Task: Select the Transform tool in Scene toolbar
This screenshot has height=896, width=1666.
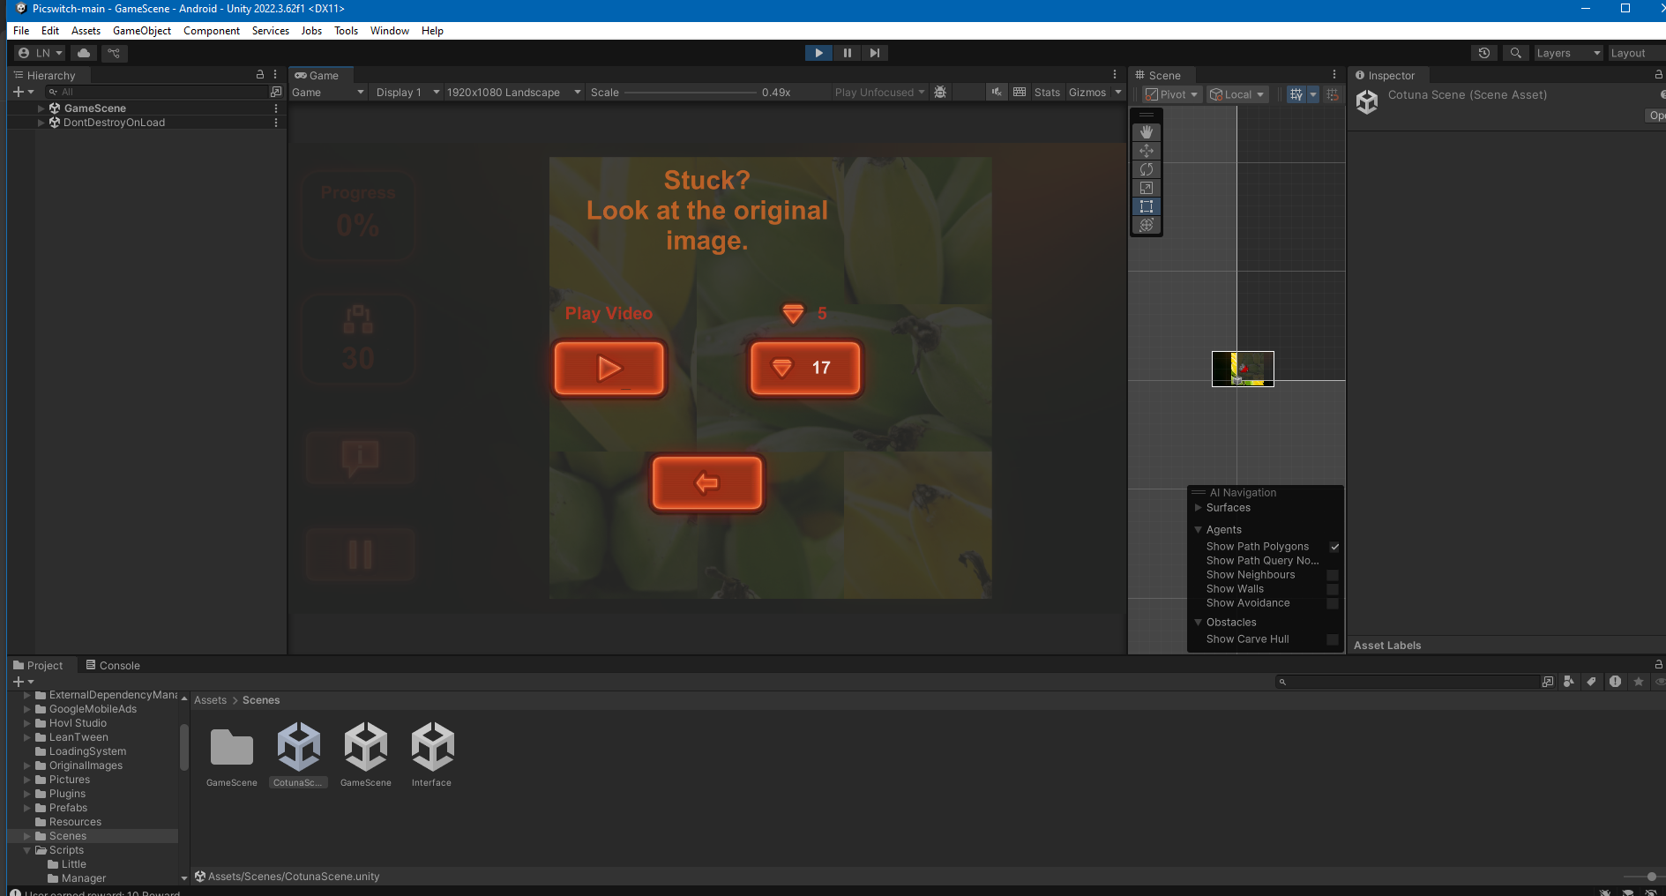Action: pyautogui.click(x=1147, y=225)
